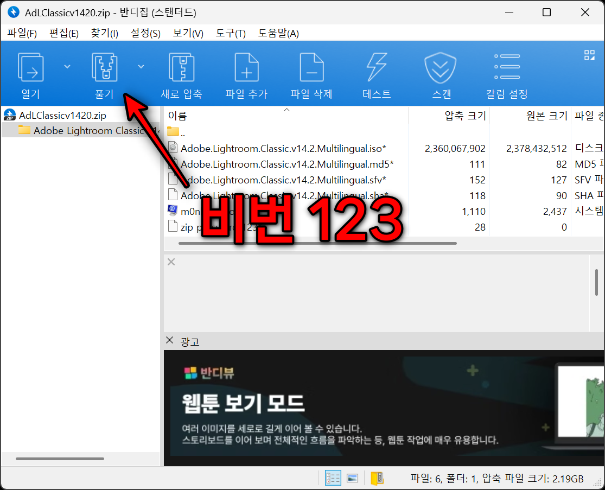Click compressed size 2,360,067,902 cell
This screenshot has width=605, height=490.
[455, 149]
